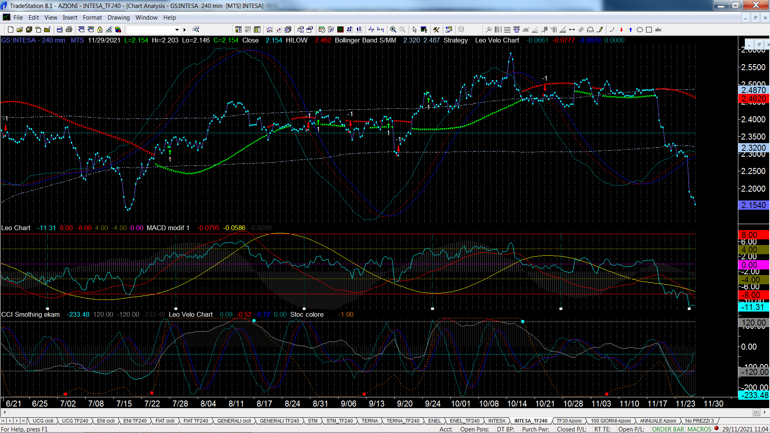
Task: Open the Format menu
Action: [x=92, y=18]
